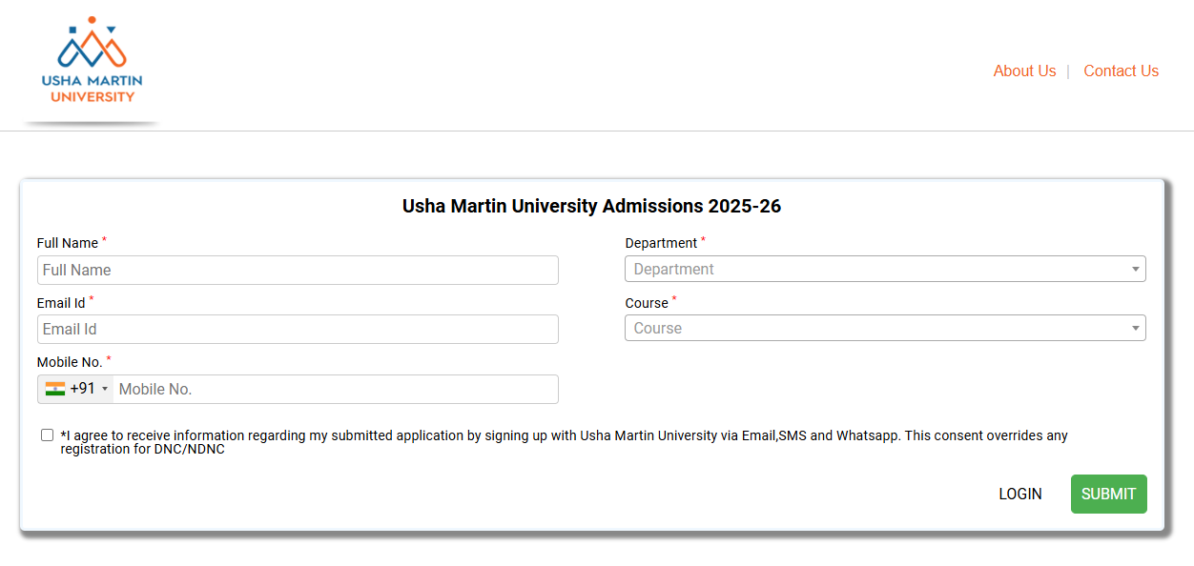Viewport: 1194px width, 566px height.
Task: Open the Course selection box
Action: 885,329
